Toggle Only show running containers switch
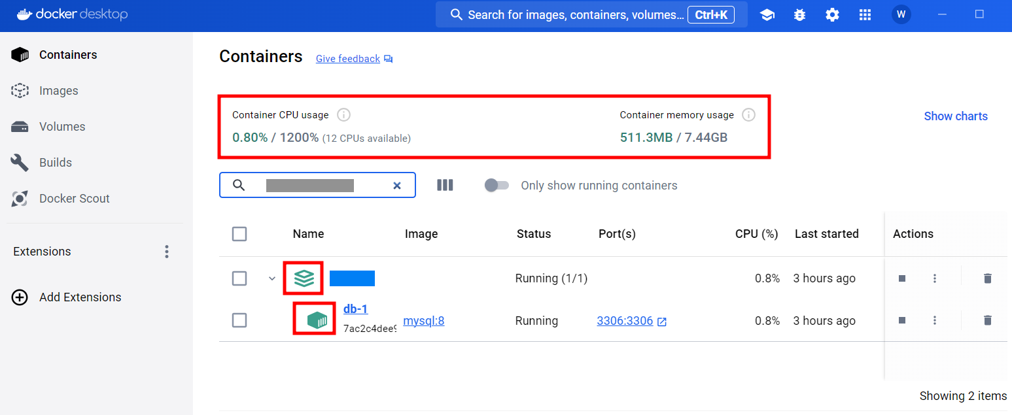Screen dimensions: 1012x415 (x=497, y=186)
